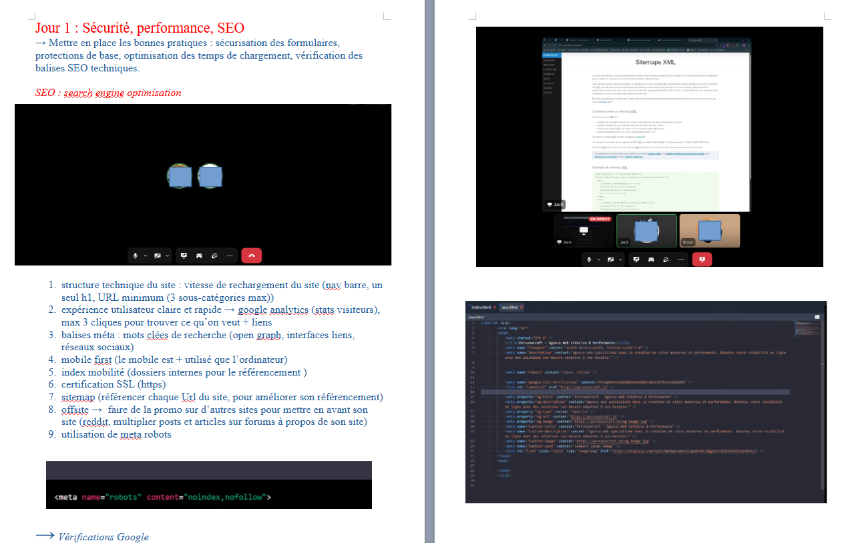
Task: Click the share screen icon in first call
Action: click(184, 255)
